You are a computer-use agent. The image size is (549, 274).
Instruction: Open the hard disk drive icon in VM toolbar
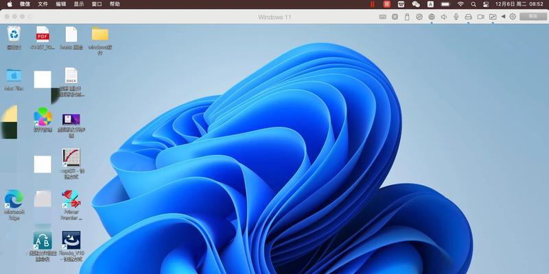point(469,16)
